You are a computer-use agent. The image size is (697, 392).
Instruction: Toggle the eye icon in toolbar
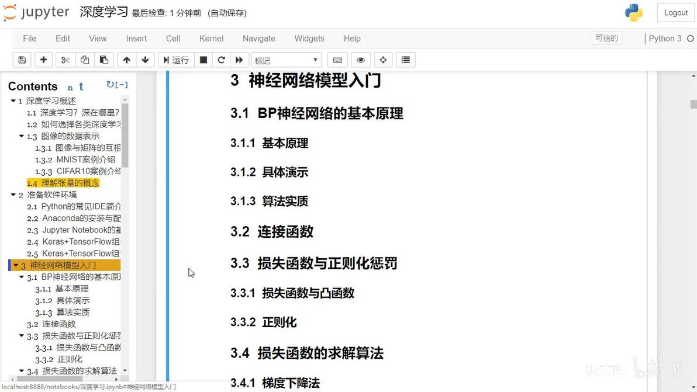(x=361, y=60)
